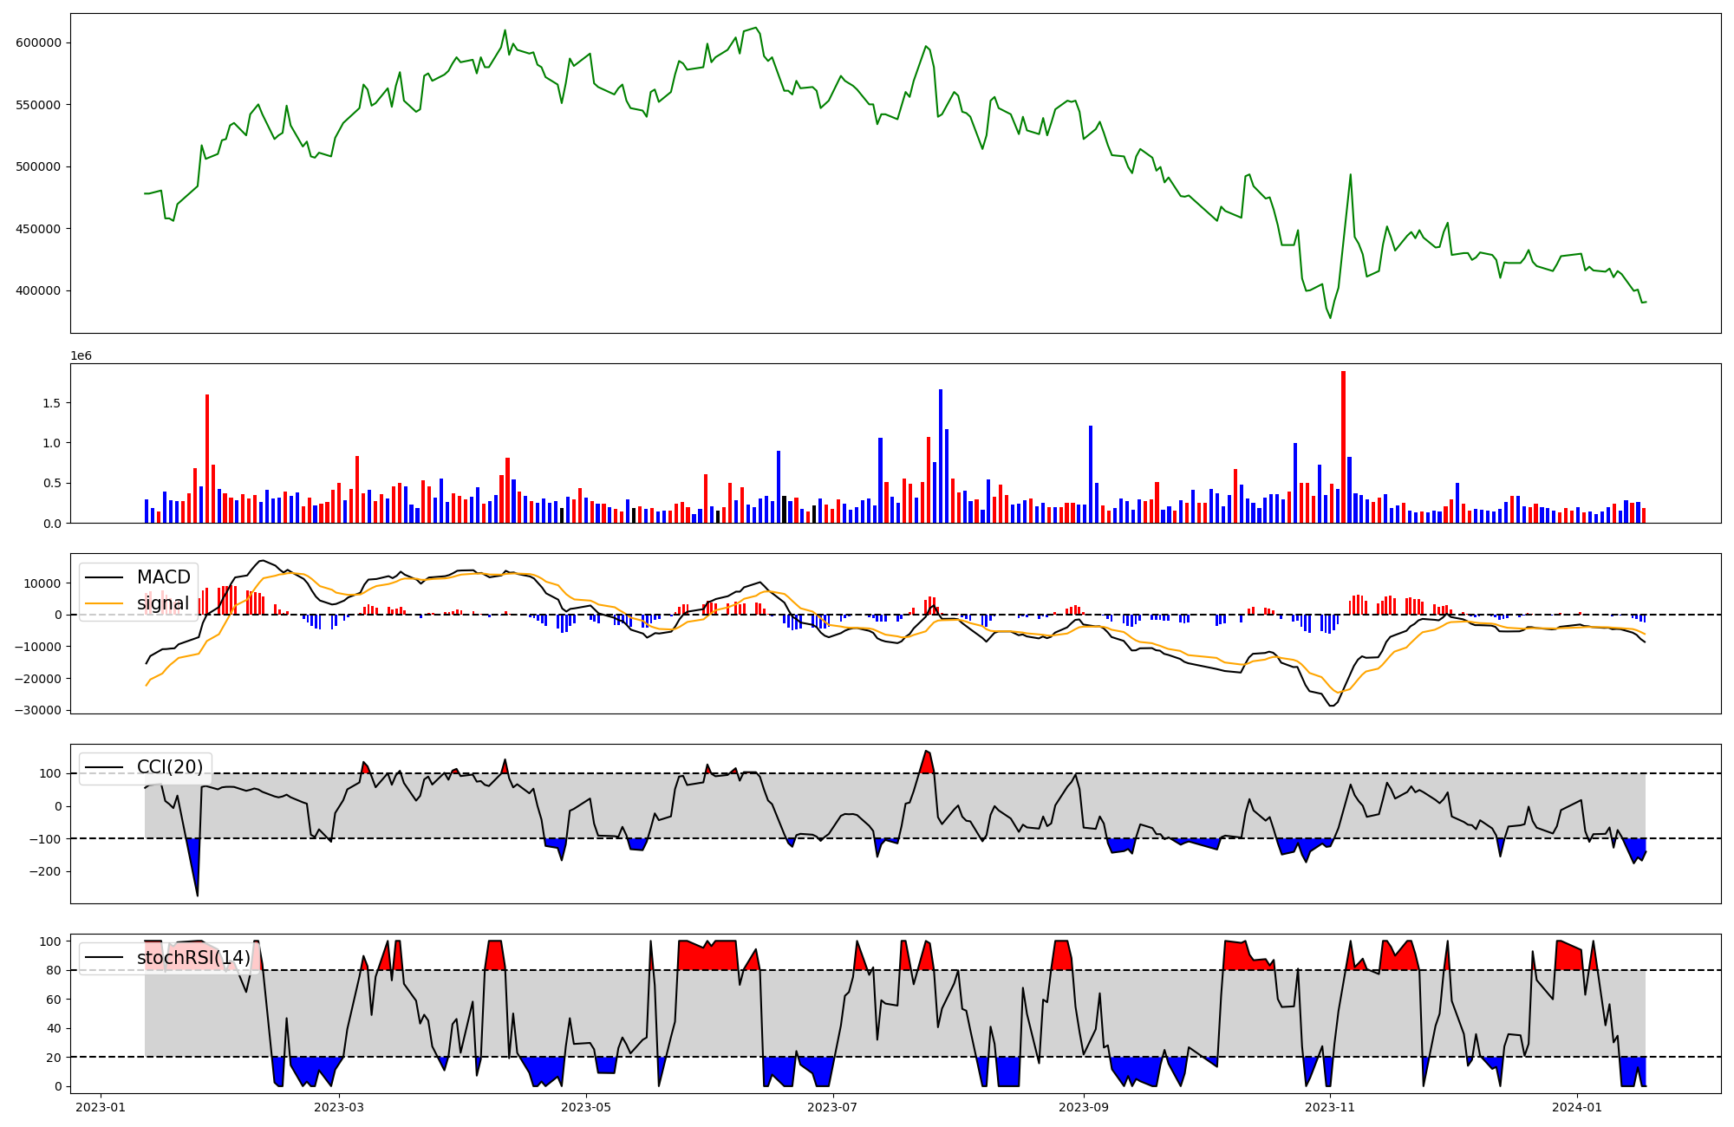1734x1127 pixels.
Task: Click the 1.0 volume axis label
Action: coord(51,443)
